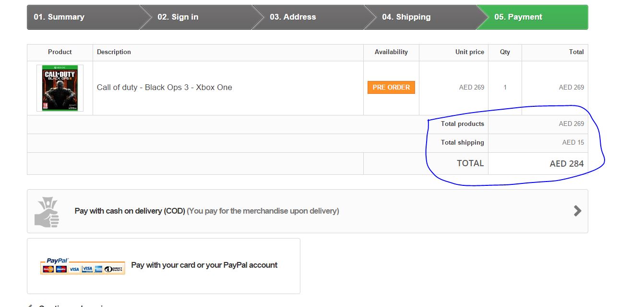This screenshot has height=307, width=619.
Task: Select the 05. Payment step
Action: point(518,17)
